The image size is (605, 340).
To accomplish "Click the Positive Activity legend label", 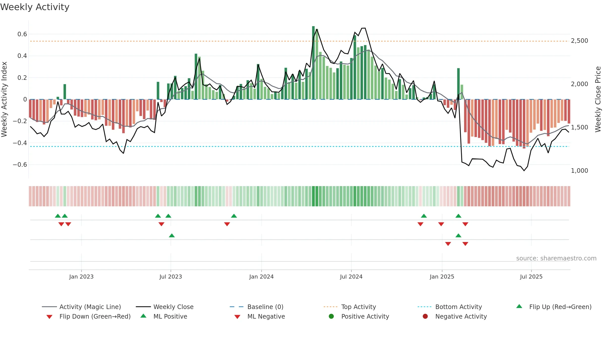I will click(x=365, y=316).
